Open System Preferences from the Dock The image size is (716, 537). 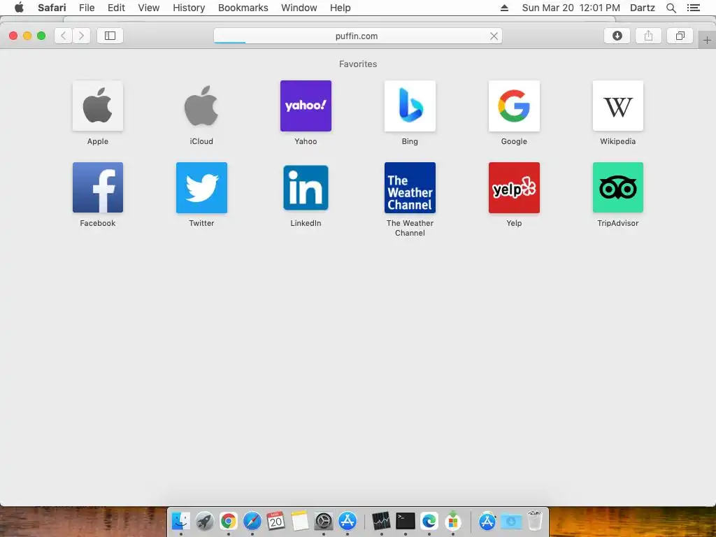pos(323,521)
